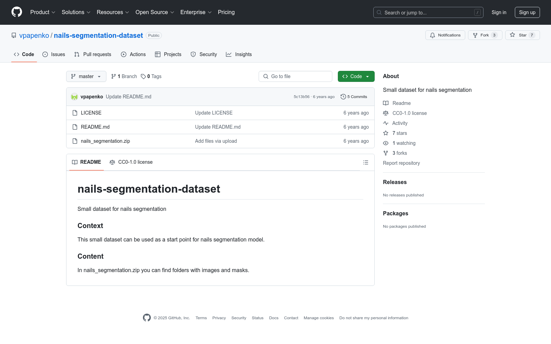The image size is (551, 344).
Task: Open the Pricing page link
Action: pyautogui.click(x=226, y=12)
